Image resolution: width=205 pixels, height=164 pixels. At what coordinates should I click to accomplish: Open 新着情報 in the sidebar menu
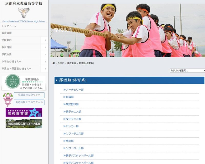pyautogui.click(x=7, y=33)
